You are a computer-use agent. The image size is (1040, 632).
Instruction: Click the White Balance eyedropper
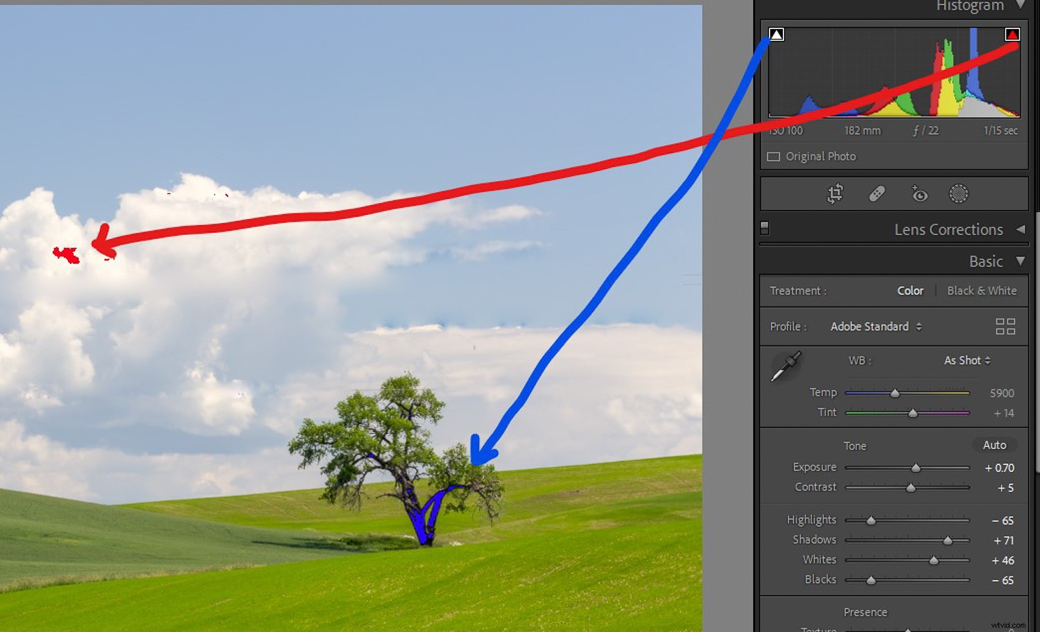pyautogui.click(x=786, y=366)
